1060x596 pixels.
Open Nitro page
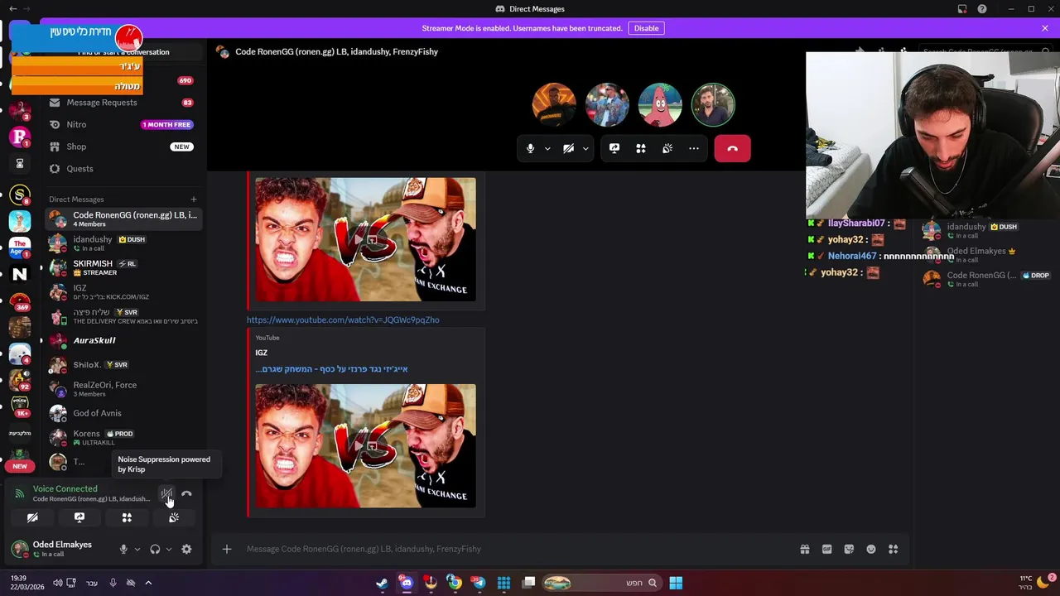pos(122,124)
